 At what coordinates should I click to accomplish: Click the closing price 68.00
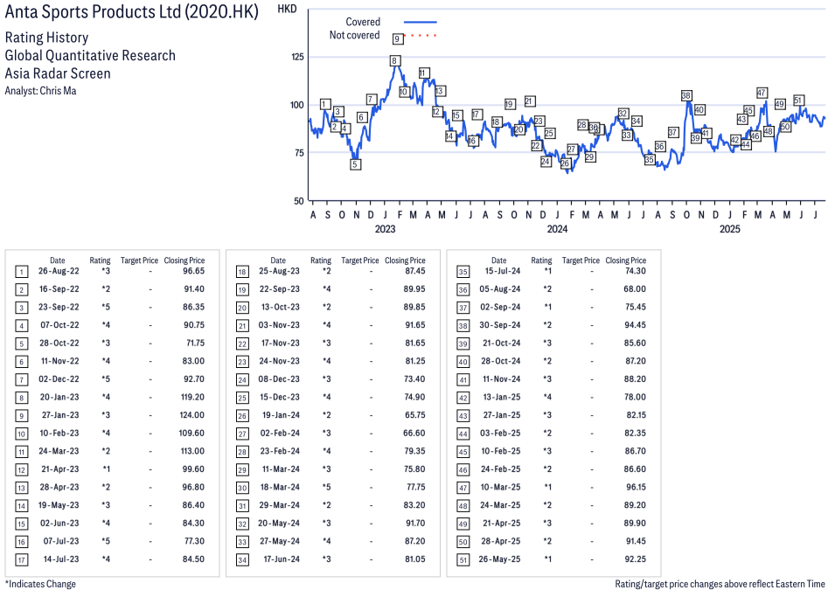pos(636,289)
